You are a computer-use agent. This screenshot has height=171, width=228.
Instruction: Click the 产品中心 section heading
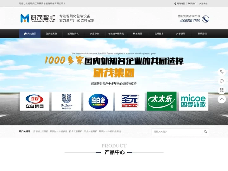point(115,152)
